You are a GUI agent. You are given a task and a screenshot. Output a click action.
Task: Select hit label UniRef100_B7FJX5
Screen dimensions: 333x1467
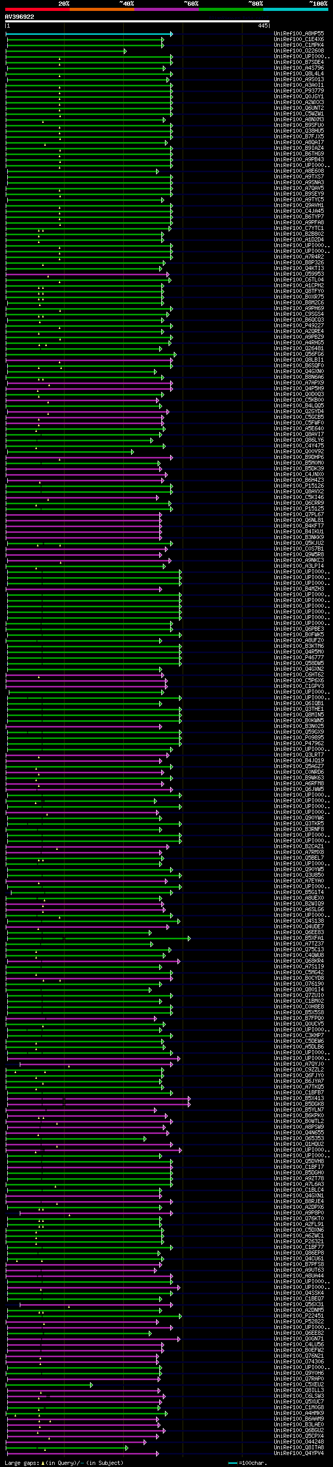click(x=299, y=137)
